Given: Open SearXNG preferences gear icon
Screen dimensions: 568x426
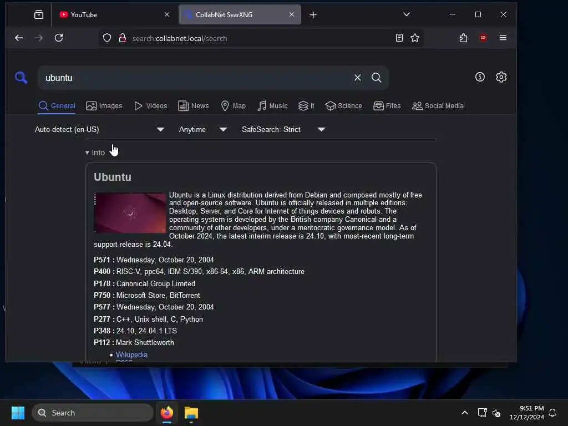Looking at the screenshot, I should point(501,77).
